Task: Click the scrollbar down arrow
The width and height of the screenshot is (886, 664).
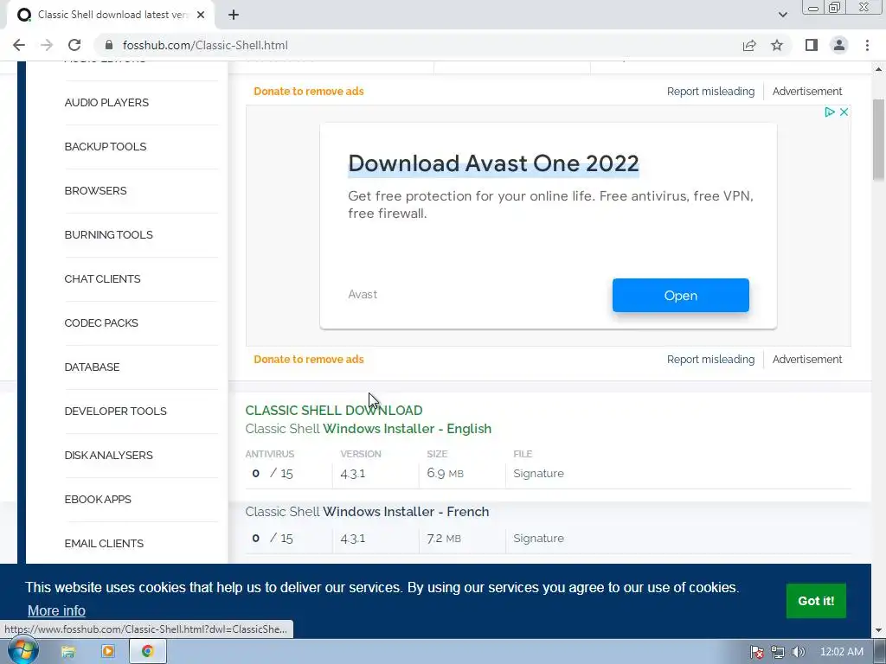Action: [x=878, y=630]
